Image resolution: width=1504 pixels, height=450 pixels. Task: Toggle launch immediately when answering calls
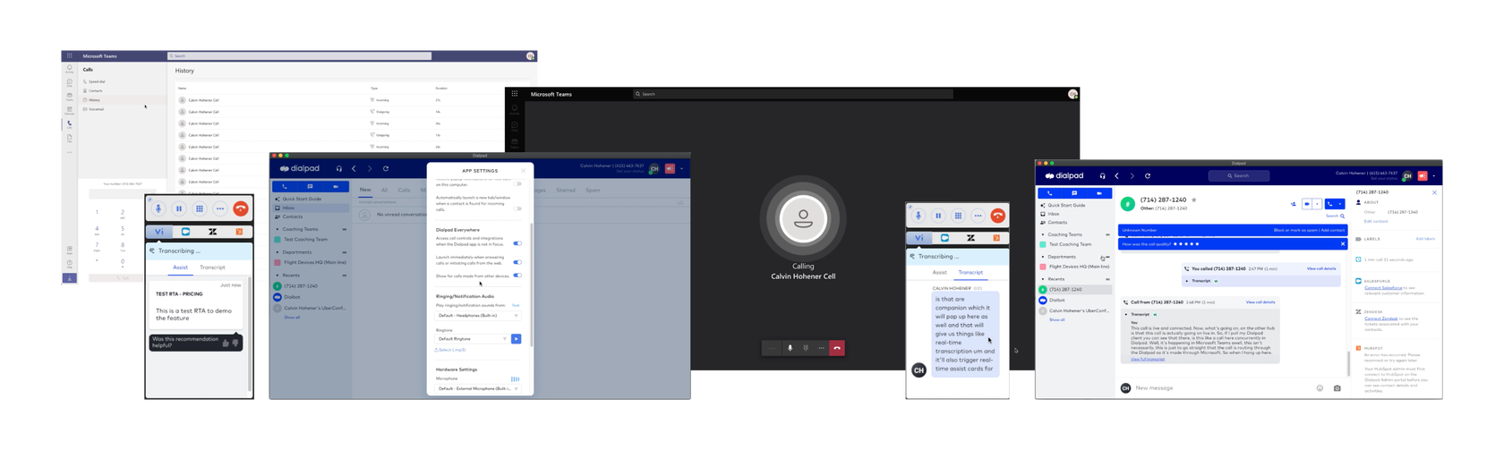pyautogui.click(x=517, y=262)
